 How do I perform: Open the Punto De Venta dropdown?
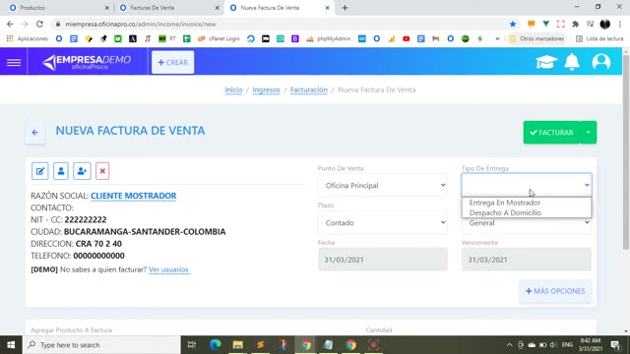pyautogui.click(x=383, y=186)
